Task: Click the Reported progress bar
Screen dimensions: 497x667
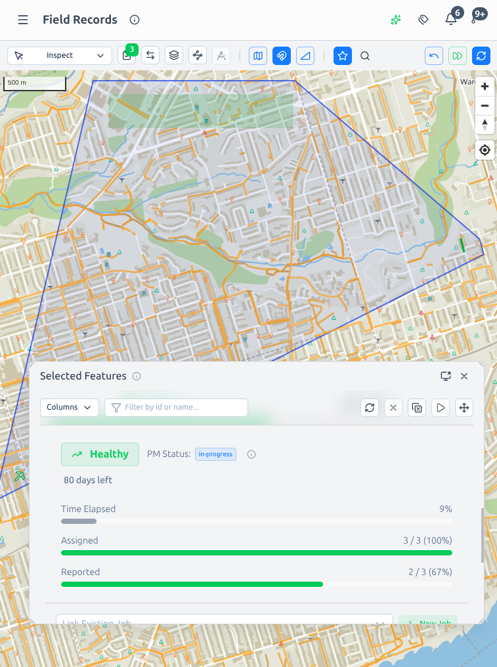Action: [257, 584]
